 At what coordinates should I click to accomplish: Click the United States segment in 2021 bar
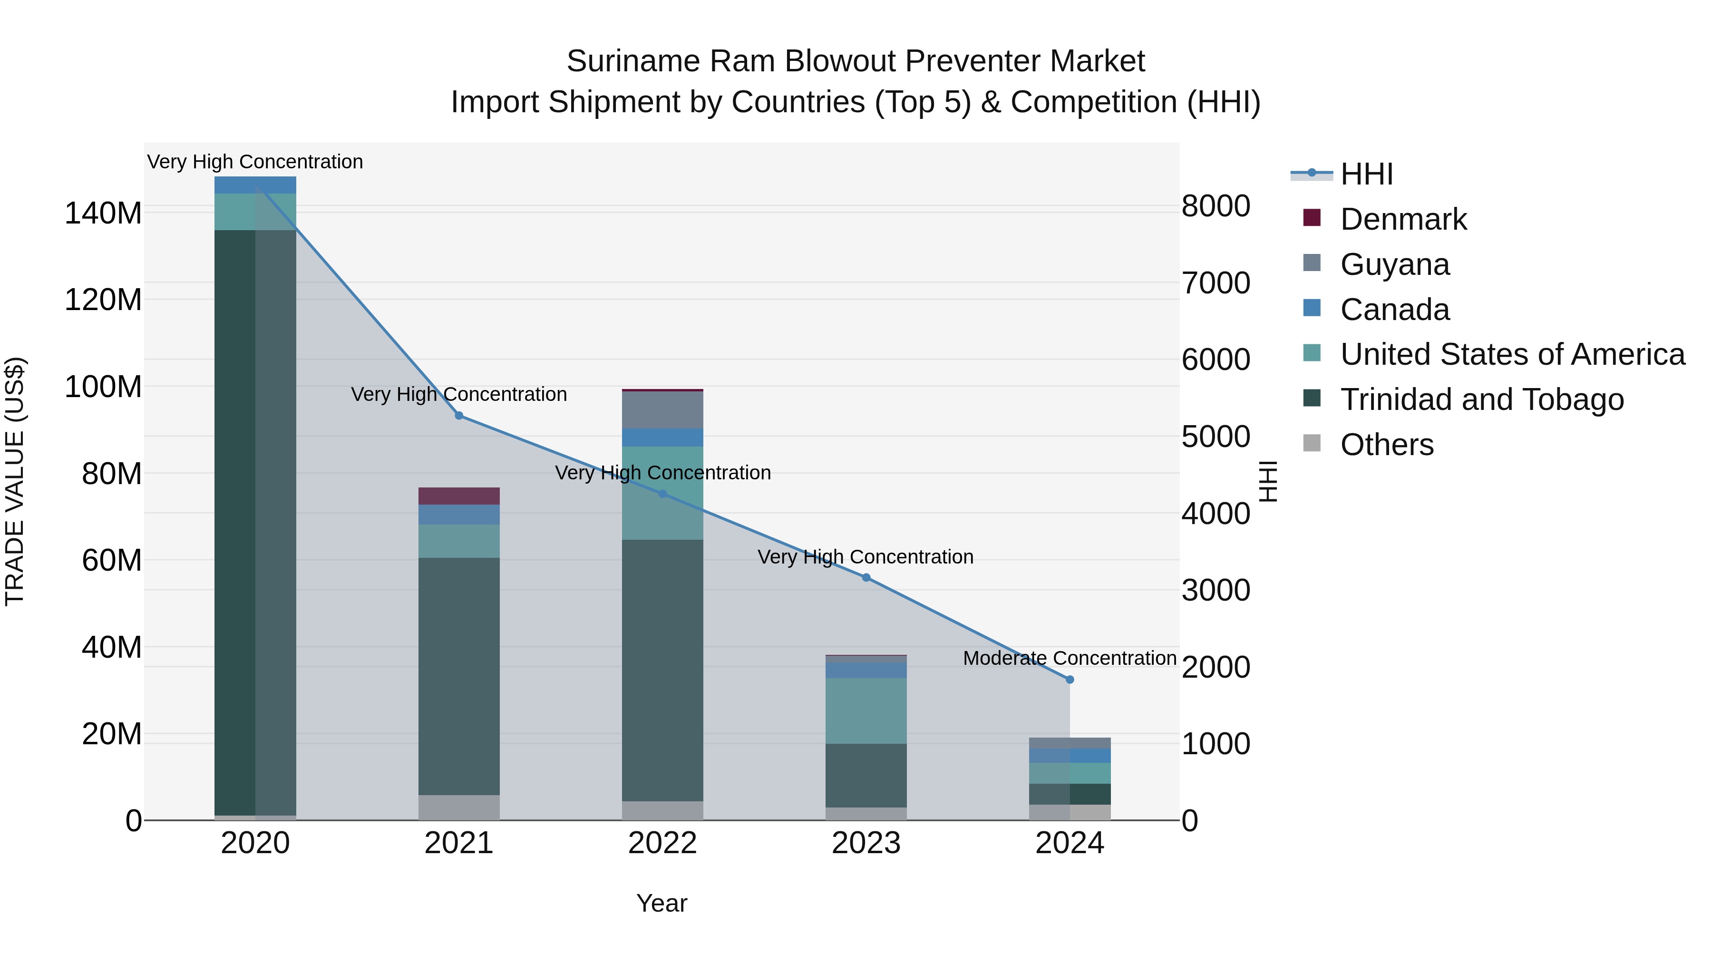[x=458, y=541]
